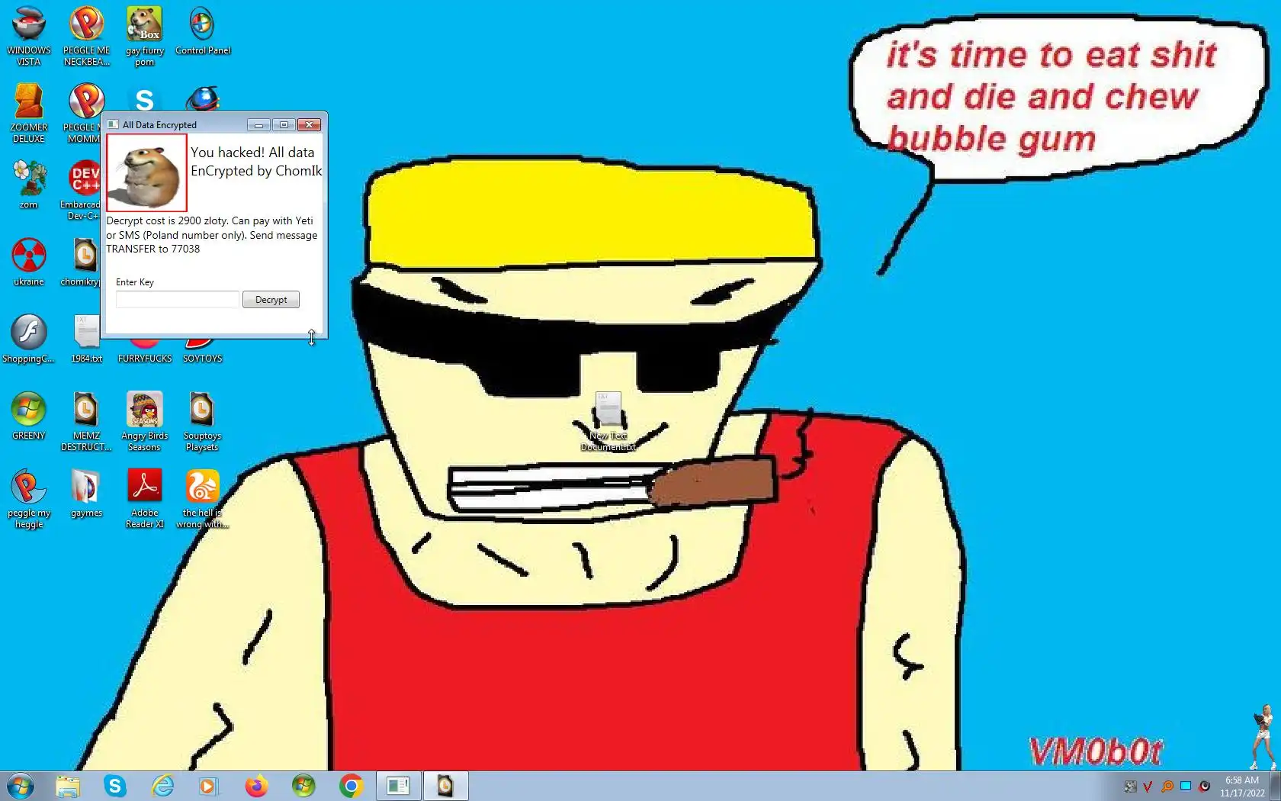Launch Firefox from the taskbar
The width and height of the screenshot is (1281, 801).
point(256,786)
